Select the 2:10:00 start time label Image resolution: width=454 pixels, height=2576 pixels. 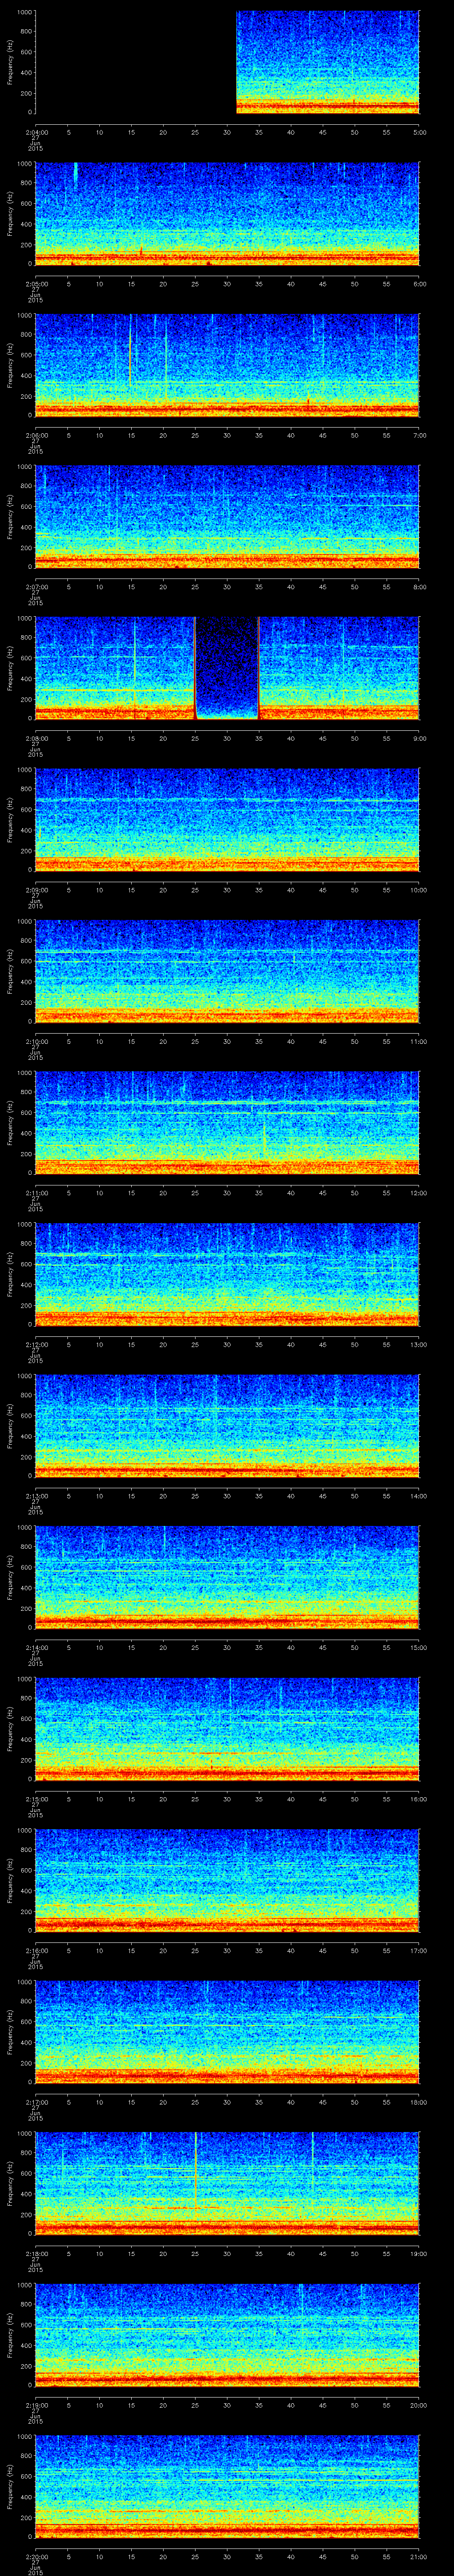click(36, 1042)
